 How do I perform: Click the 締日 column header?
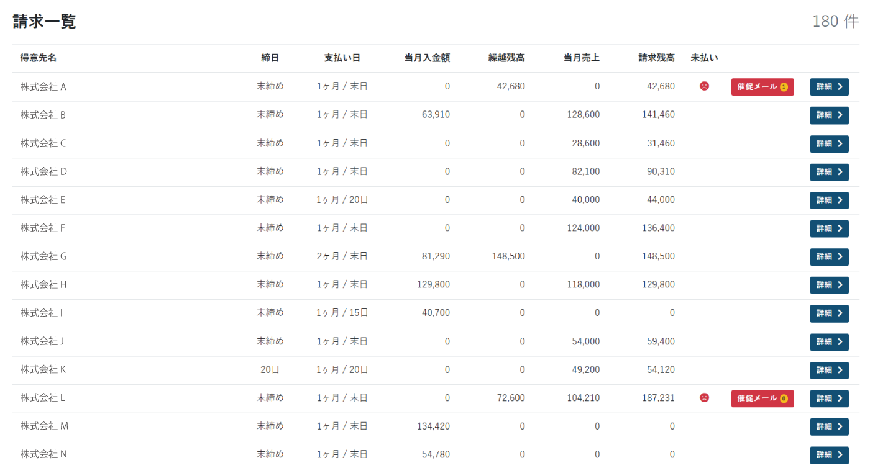point(270,58)
